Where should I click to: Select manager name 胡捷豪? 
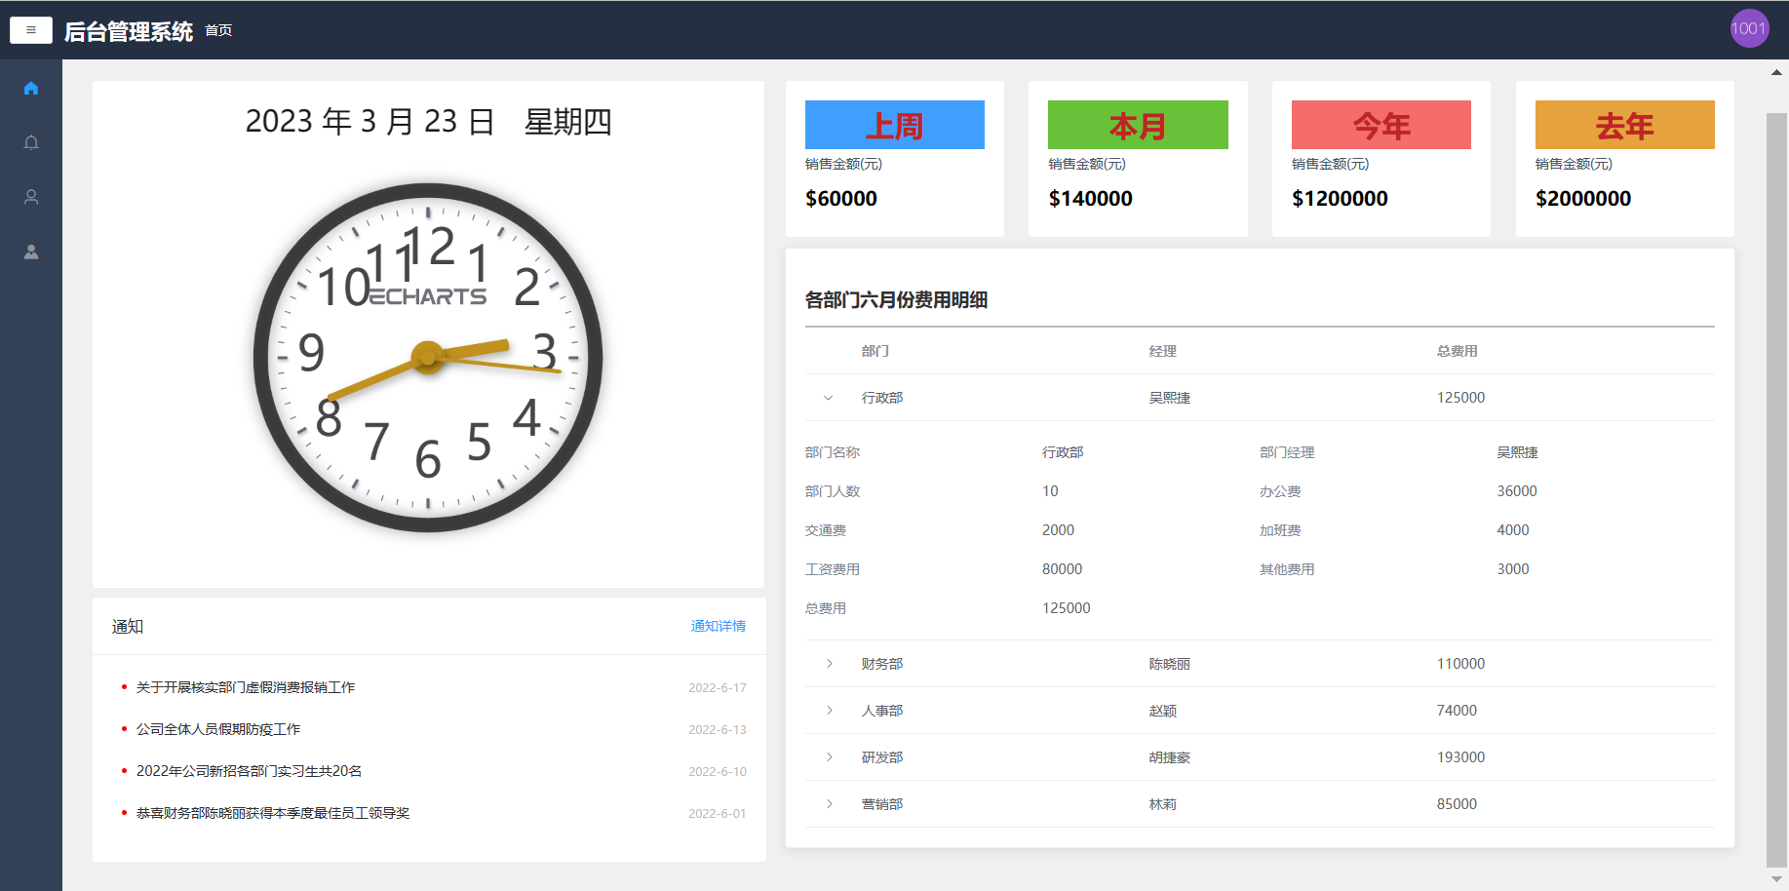1170,757
